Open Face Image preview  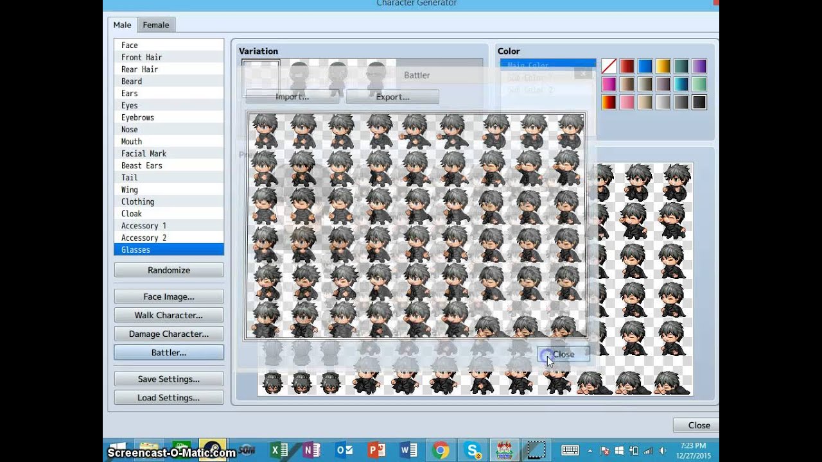(x=169, y=296)
